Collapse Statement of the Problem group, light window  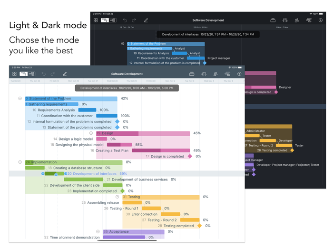point(20,99)
